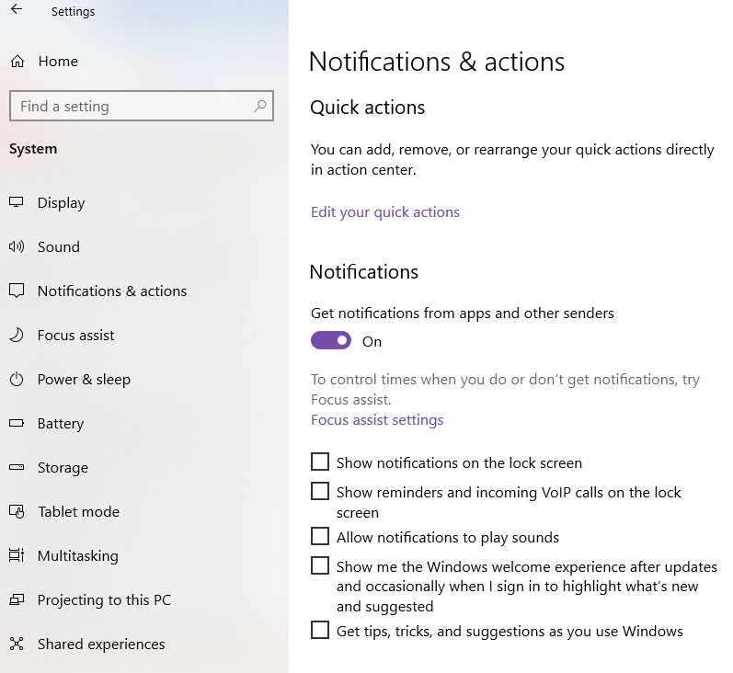Image resolution: width=733 pixels, height=673 pixels.
Task: Open Focus assist settings link
Action: click(377, 419)
